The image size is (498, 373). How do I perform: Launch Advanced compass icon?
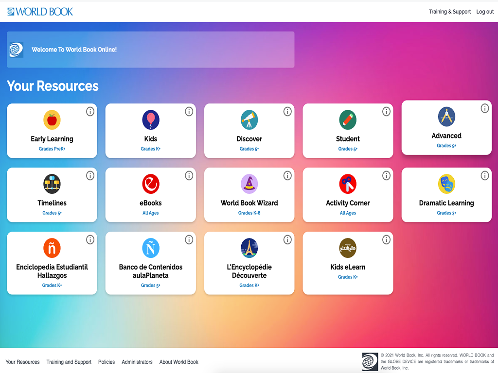(446, 117)
